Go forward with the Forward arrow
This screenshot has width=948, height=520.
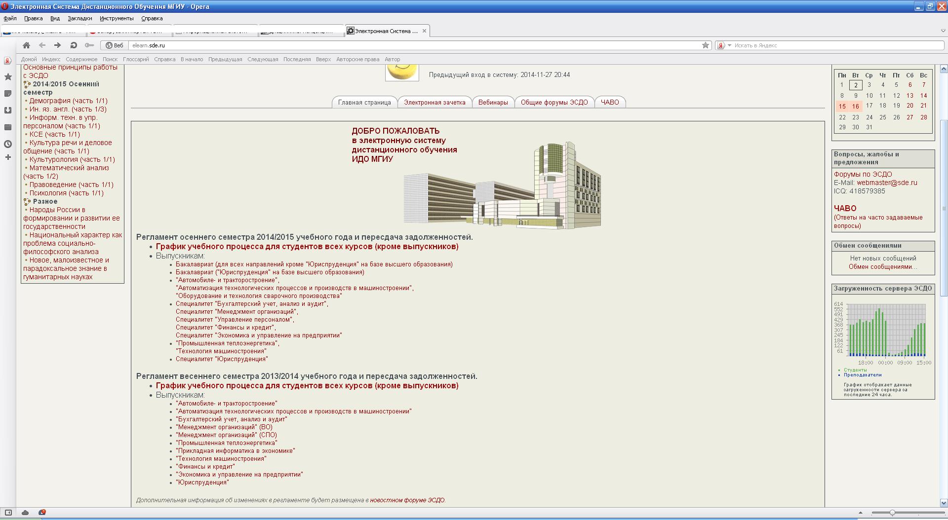pyautogui.click(x=58, y=45)
